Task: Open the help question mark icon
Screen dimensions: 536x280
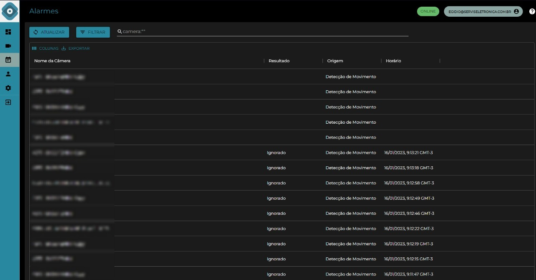Action: click(x=532, y=12)
